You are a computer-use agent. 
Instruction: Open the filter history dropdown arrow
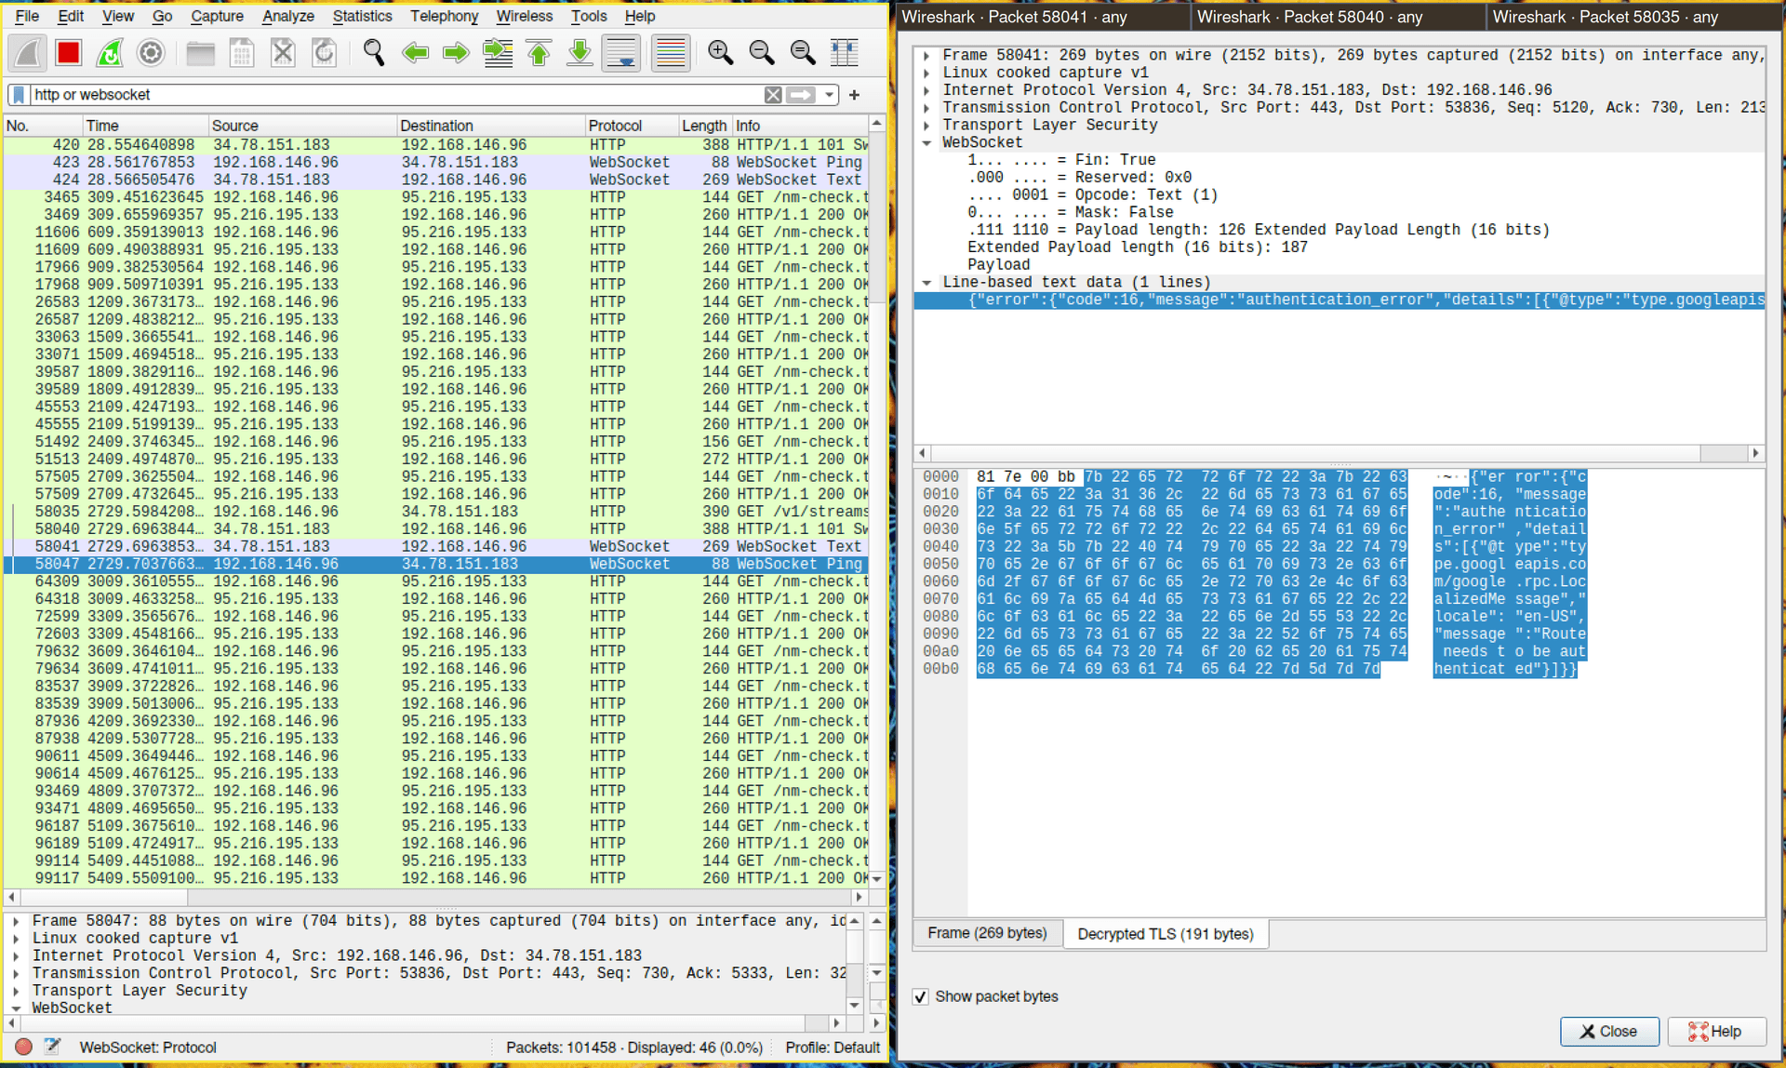pyautogui.click(x=829, y=94)
